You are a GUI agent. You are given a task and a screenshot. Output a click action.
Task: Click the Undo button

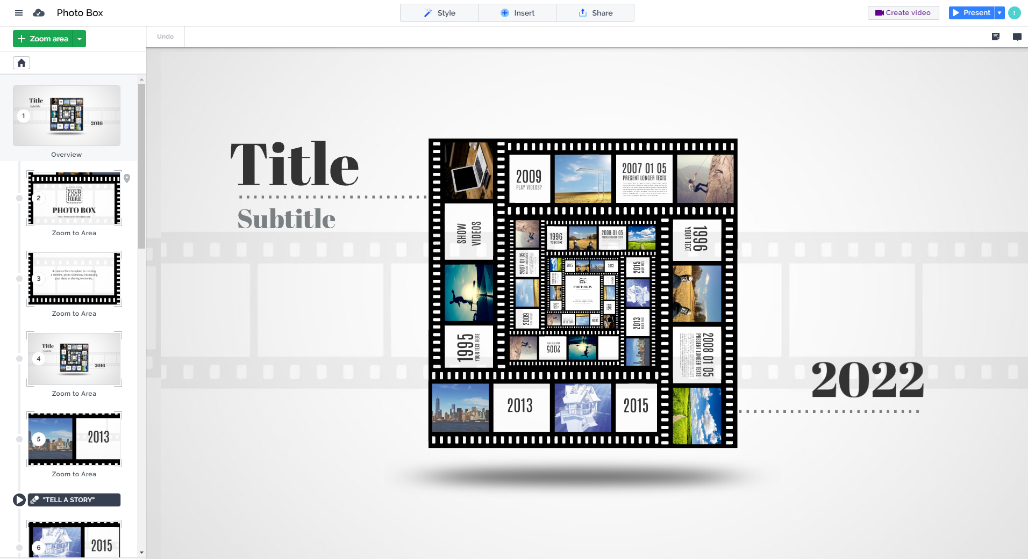[165, 36]
